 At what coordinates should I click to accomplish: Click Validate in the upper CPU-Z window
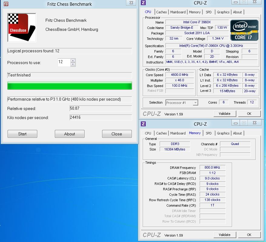224,114
